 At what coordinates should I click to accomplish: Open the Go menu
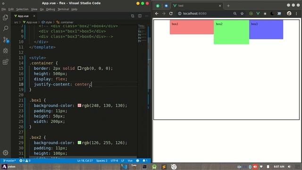tap(42, 9)
